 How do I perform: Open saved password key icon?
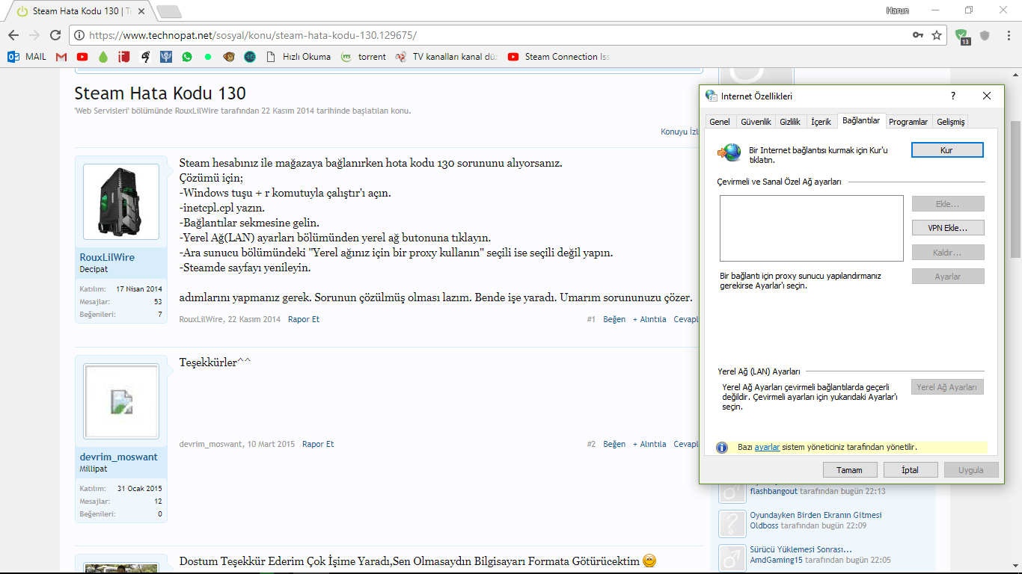coord(918,35)
